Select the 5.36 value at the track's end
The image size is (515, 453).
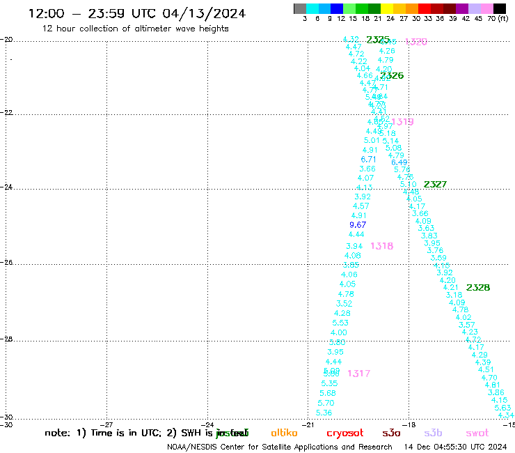(324, 413)
